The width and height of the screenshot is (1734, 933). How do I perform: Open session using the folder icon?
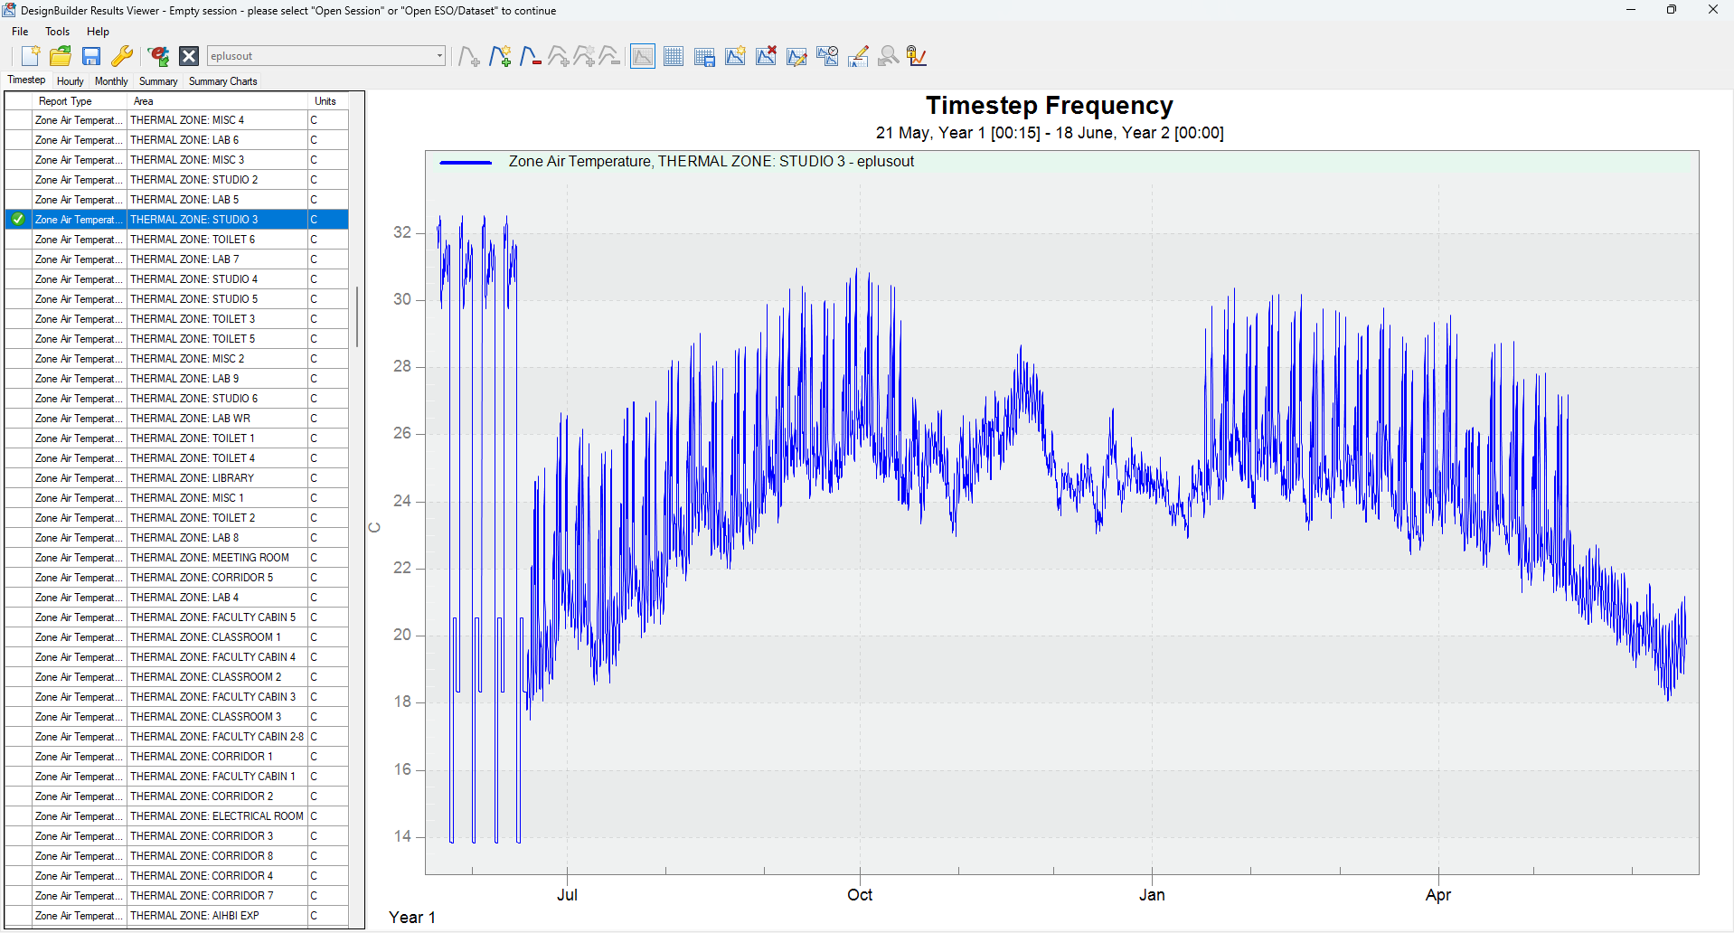tap(61, 56)
